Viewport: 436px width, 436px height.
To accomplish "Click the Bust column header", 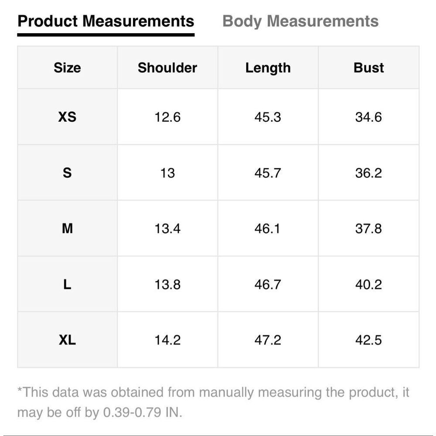I will (368, 68).
